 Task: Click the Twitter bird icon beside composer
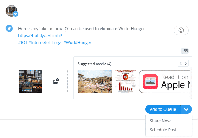click(9, 28)
